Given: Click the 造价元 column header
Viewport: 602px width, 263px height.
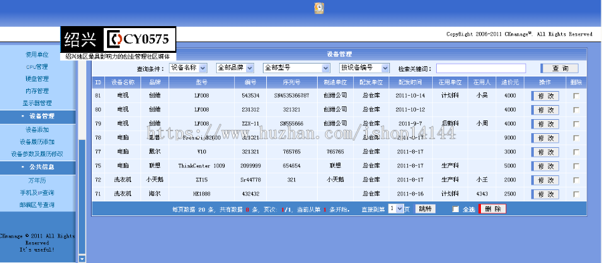Looking at the screenshot, I should (510, 82).
